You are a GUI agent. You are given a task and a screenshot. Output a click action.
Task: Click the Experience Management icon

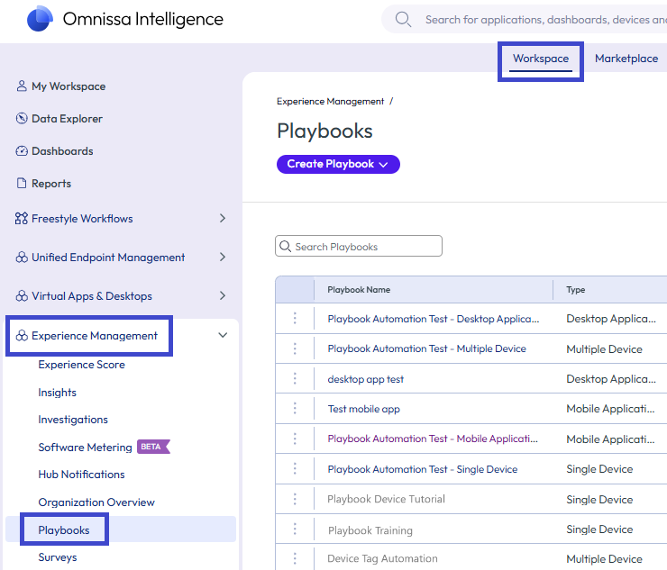(x=22, y=336)
